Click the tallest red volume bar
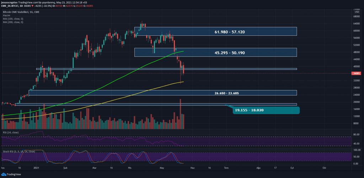Screen dimensions: 364x178 pyautogui.click(x=181, y=113)
